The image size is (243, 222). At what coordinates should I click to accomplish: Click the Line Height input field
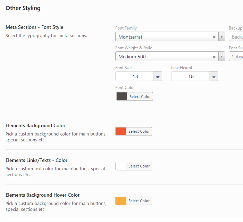[x=190, y=76]
